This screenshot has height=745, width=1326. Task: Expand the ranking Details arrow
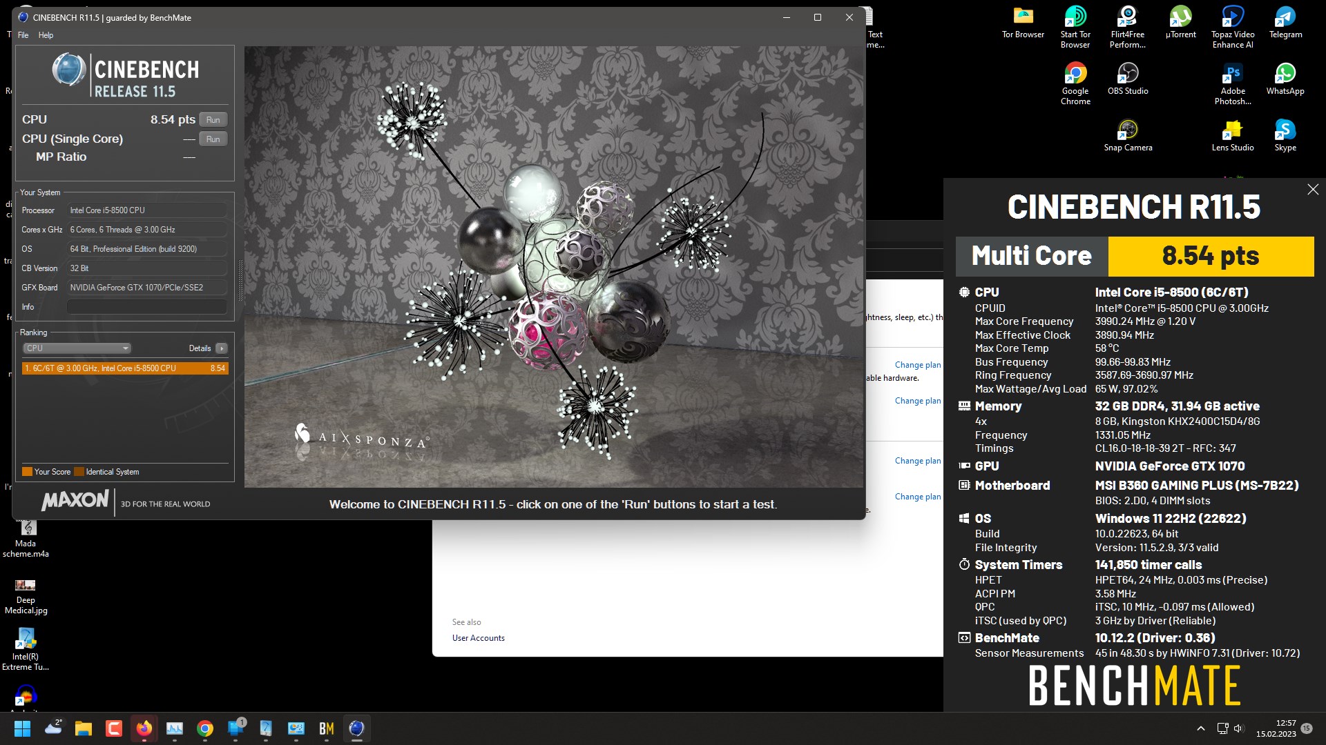(221, 348)
